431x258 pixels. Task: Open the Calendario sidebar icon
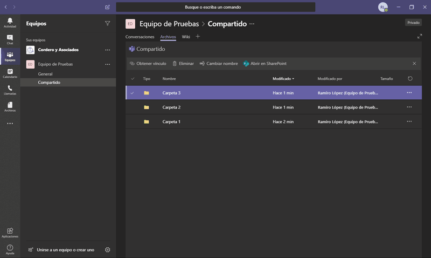(x=10, y=73)
